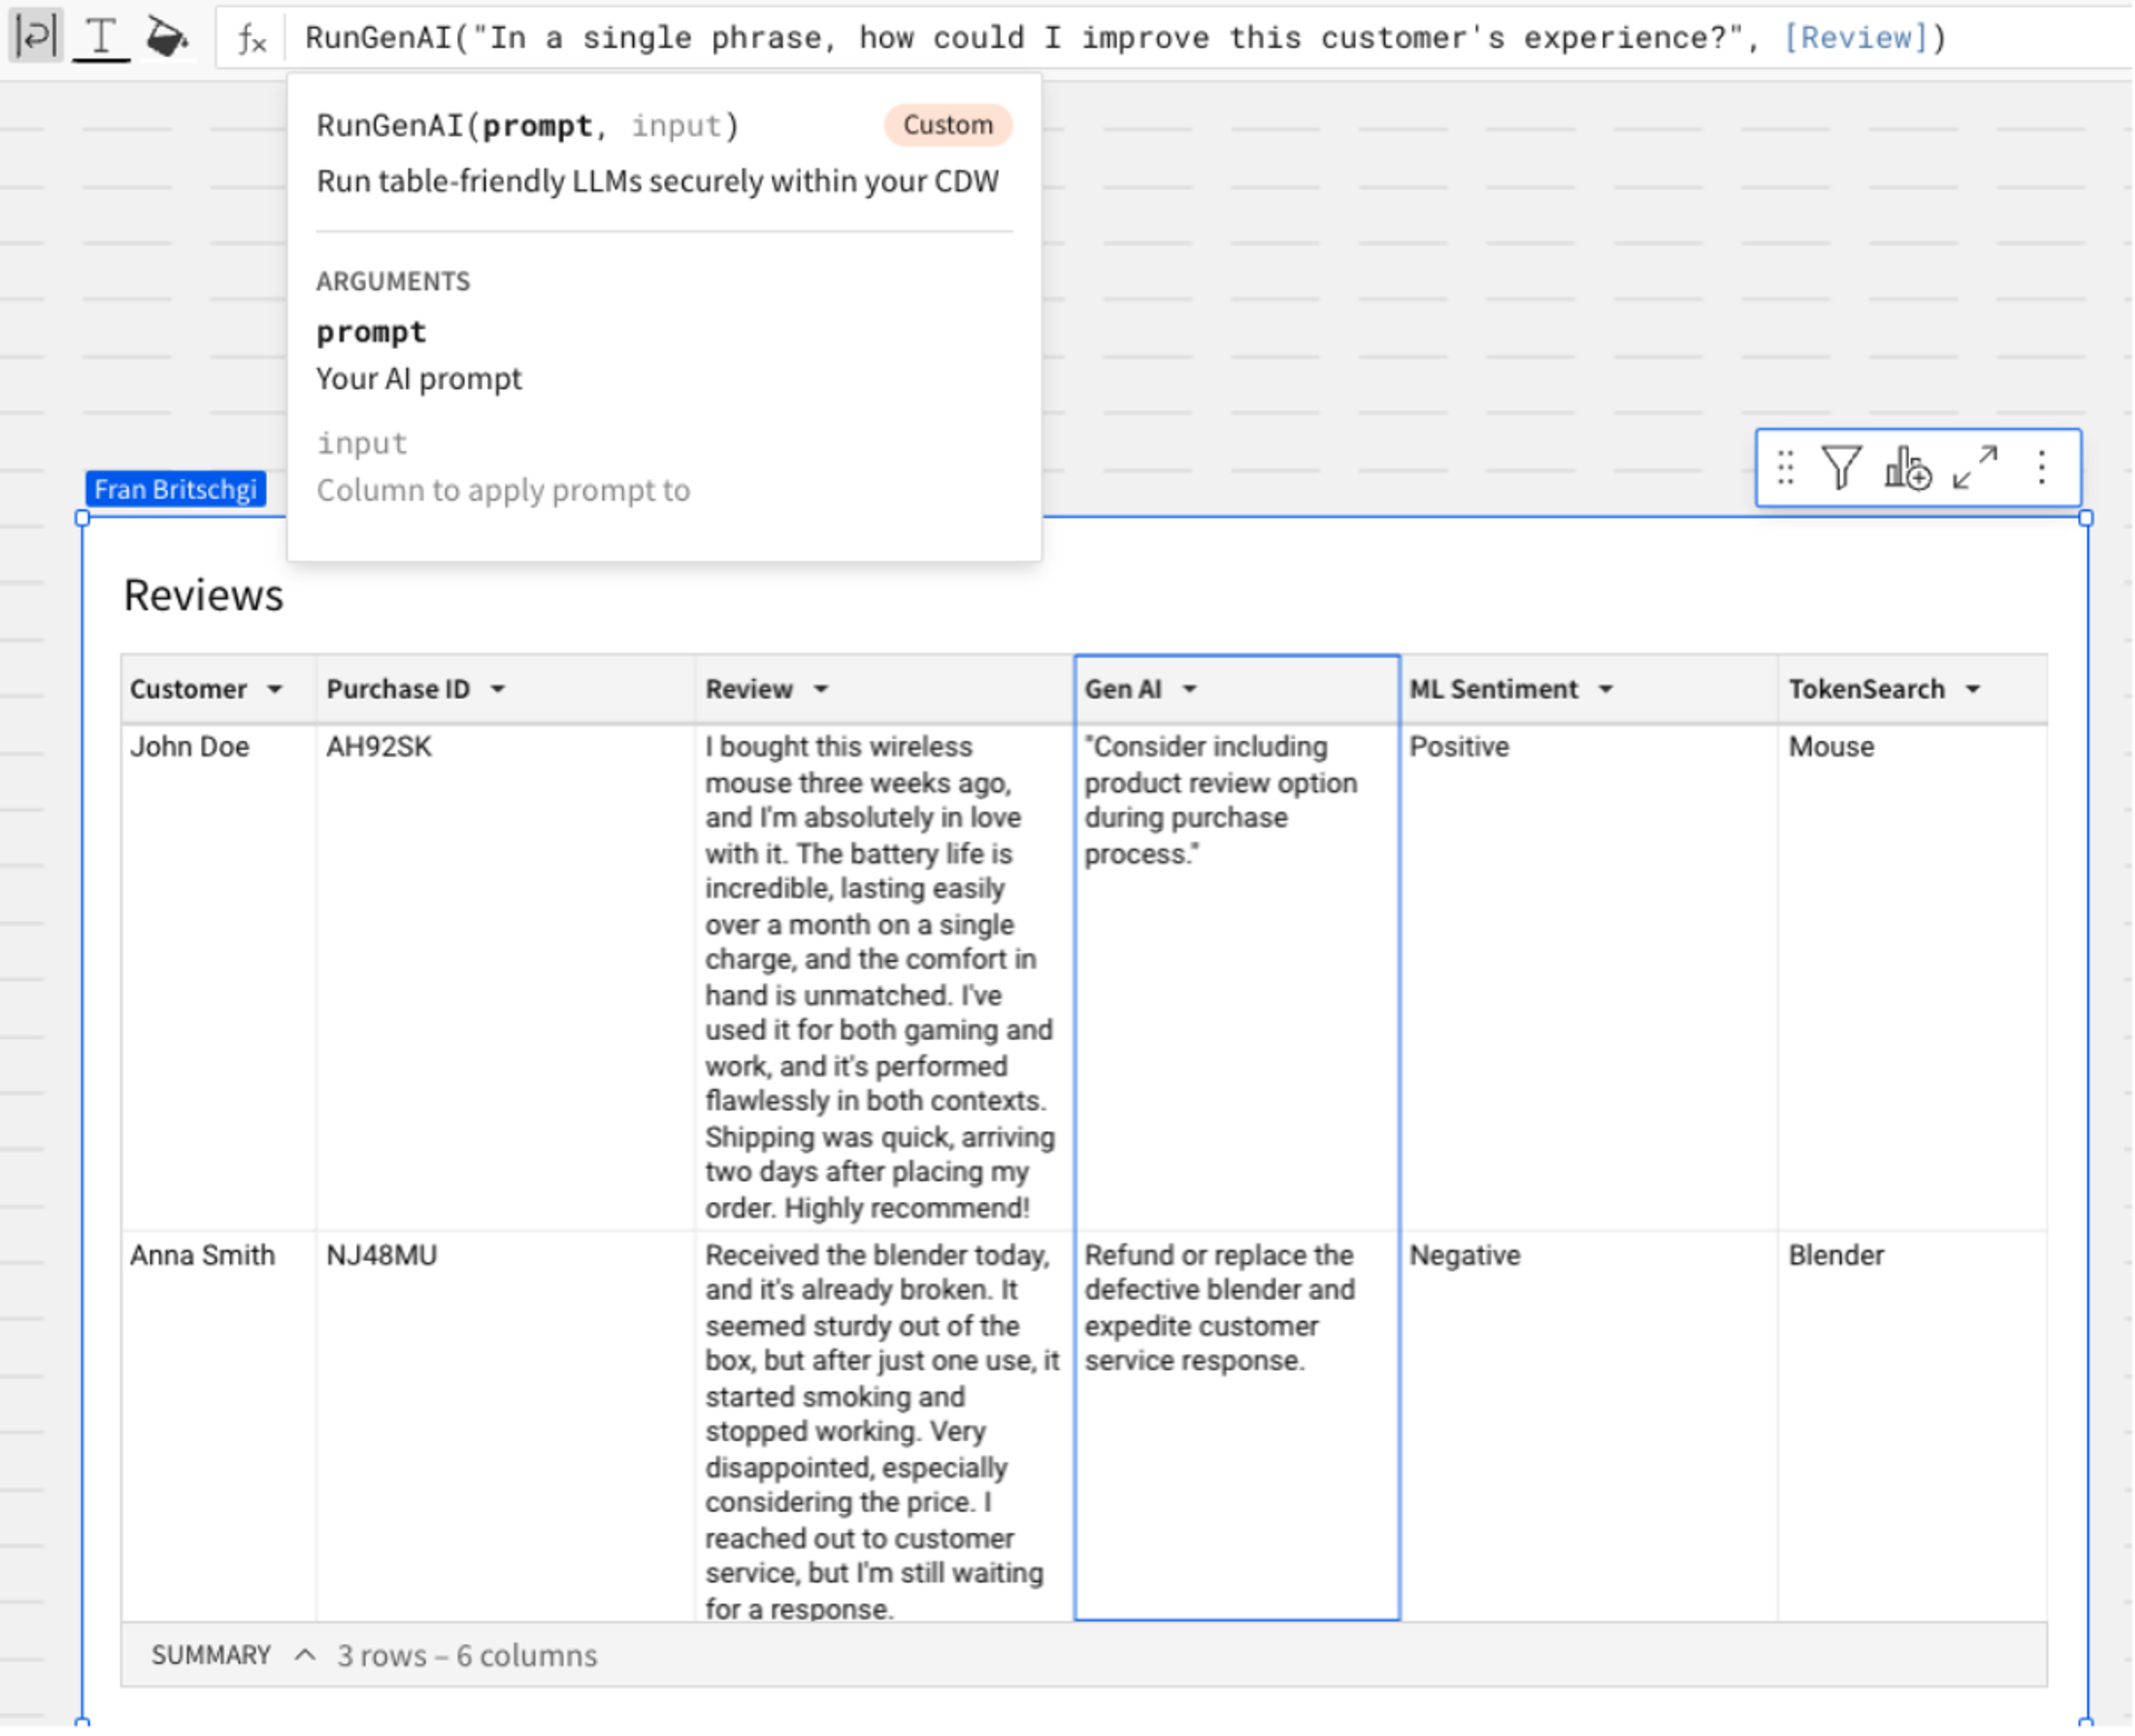Select the text format icon
Image resolution: width=2135 pixels, height=1736 pixels.
pyautogui.click(x=101, y=37)
